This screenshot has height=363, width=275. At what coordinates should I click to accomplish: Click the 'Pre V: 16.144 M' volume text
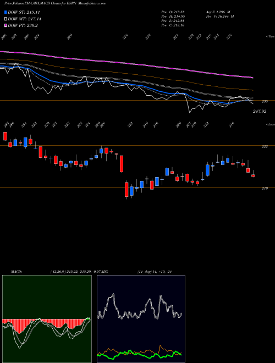tap(219, 16)
